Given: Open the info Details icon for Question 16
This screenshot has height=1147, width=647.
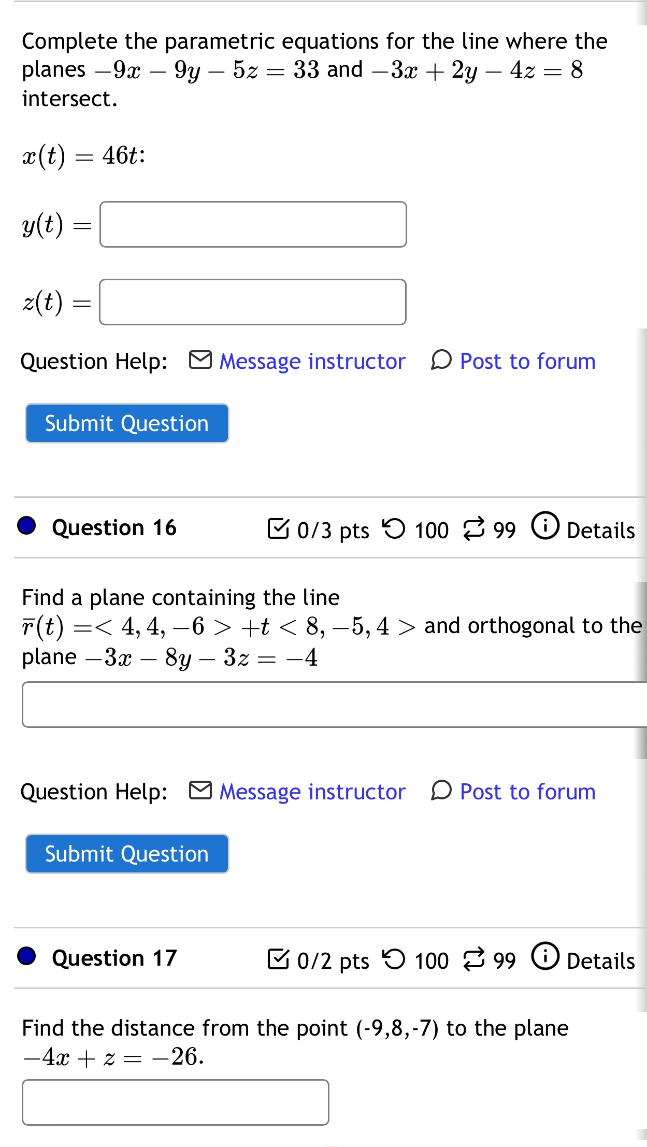Looking at the screenshot, I should click(x=545, y=528).
